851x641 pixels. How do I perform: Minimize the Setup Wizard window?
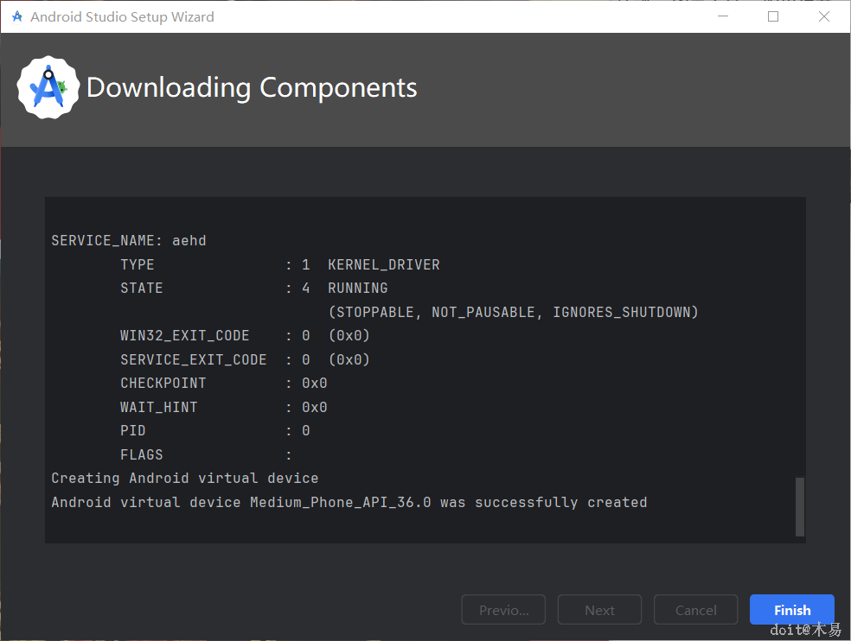[723, 16]
